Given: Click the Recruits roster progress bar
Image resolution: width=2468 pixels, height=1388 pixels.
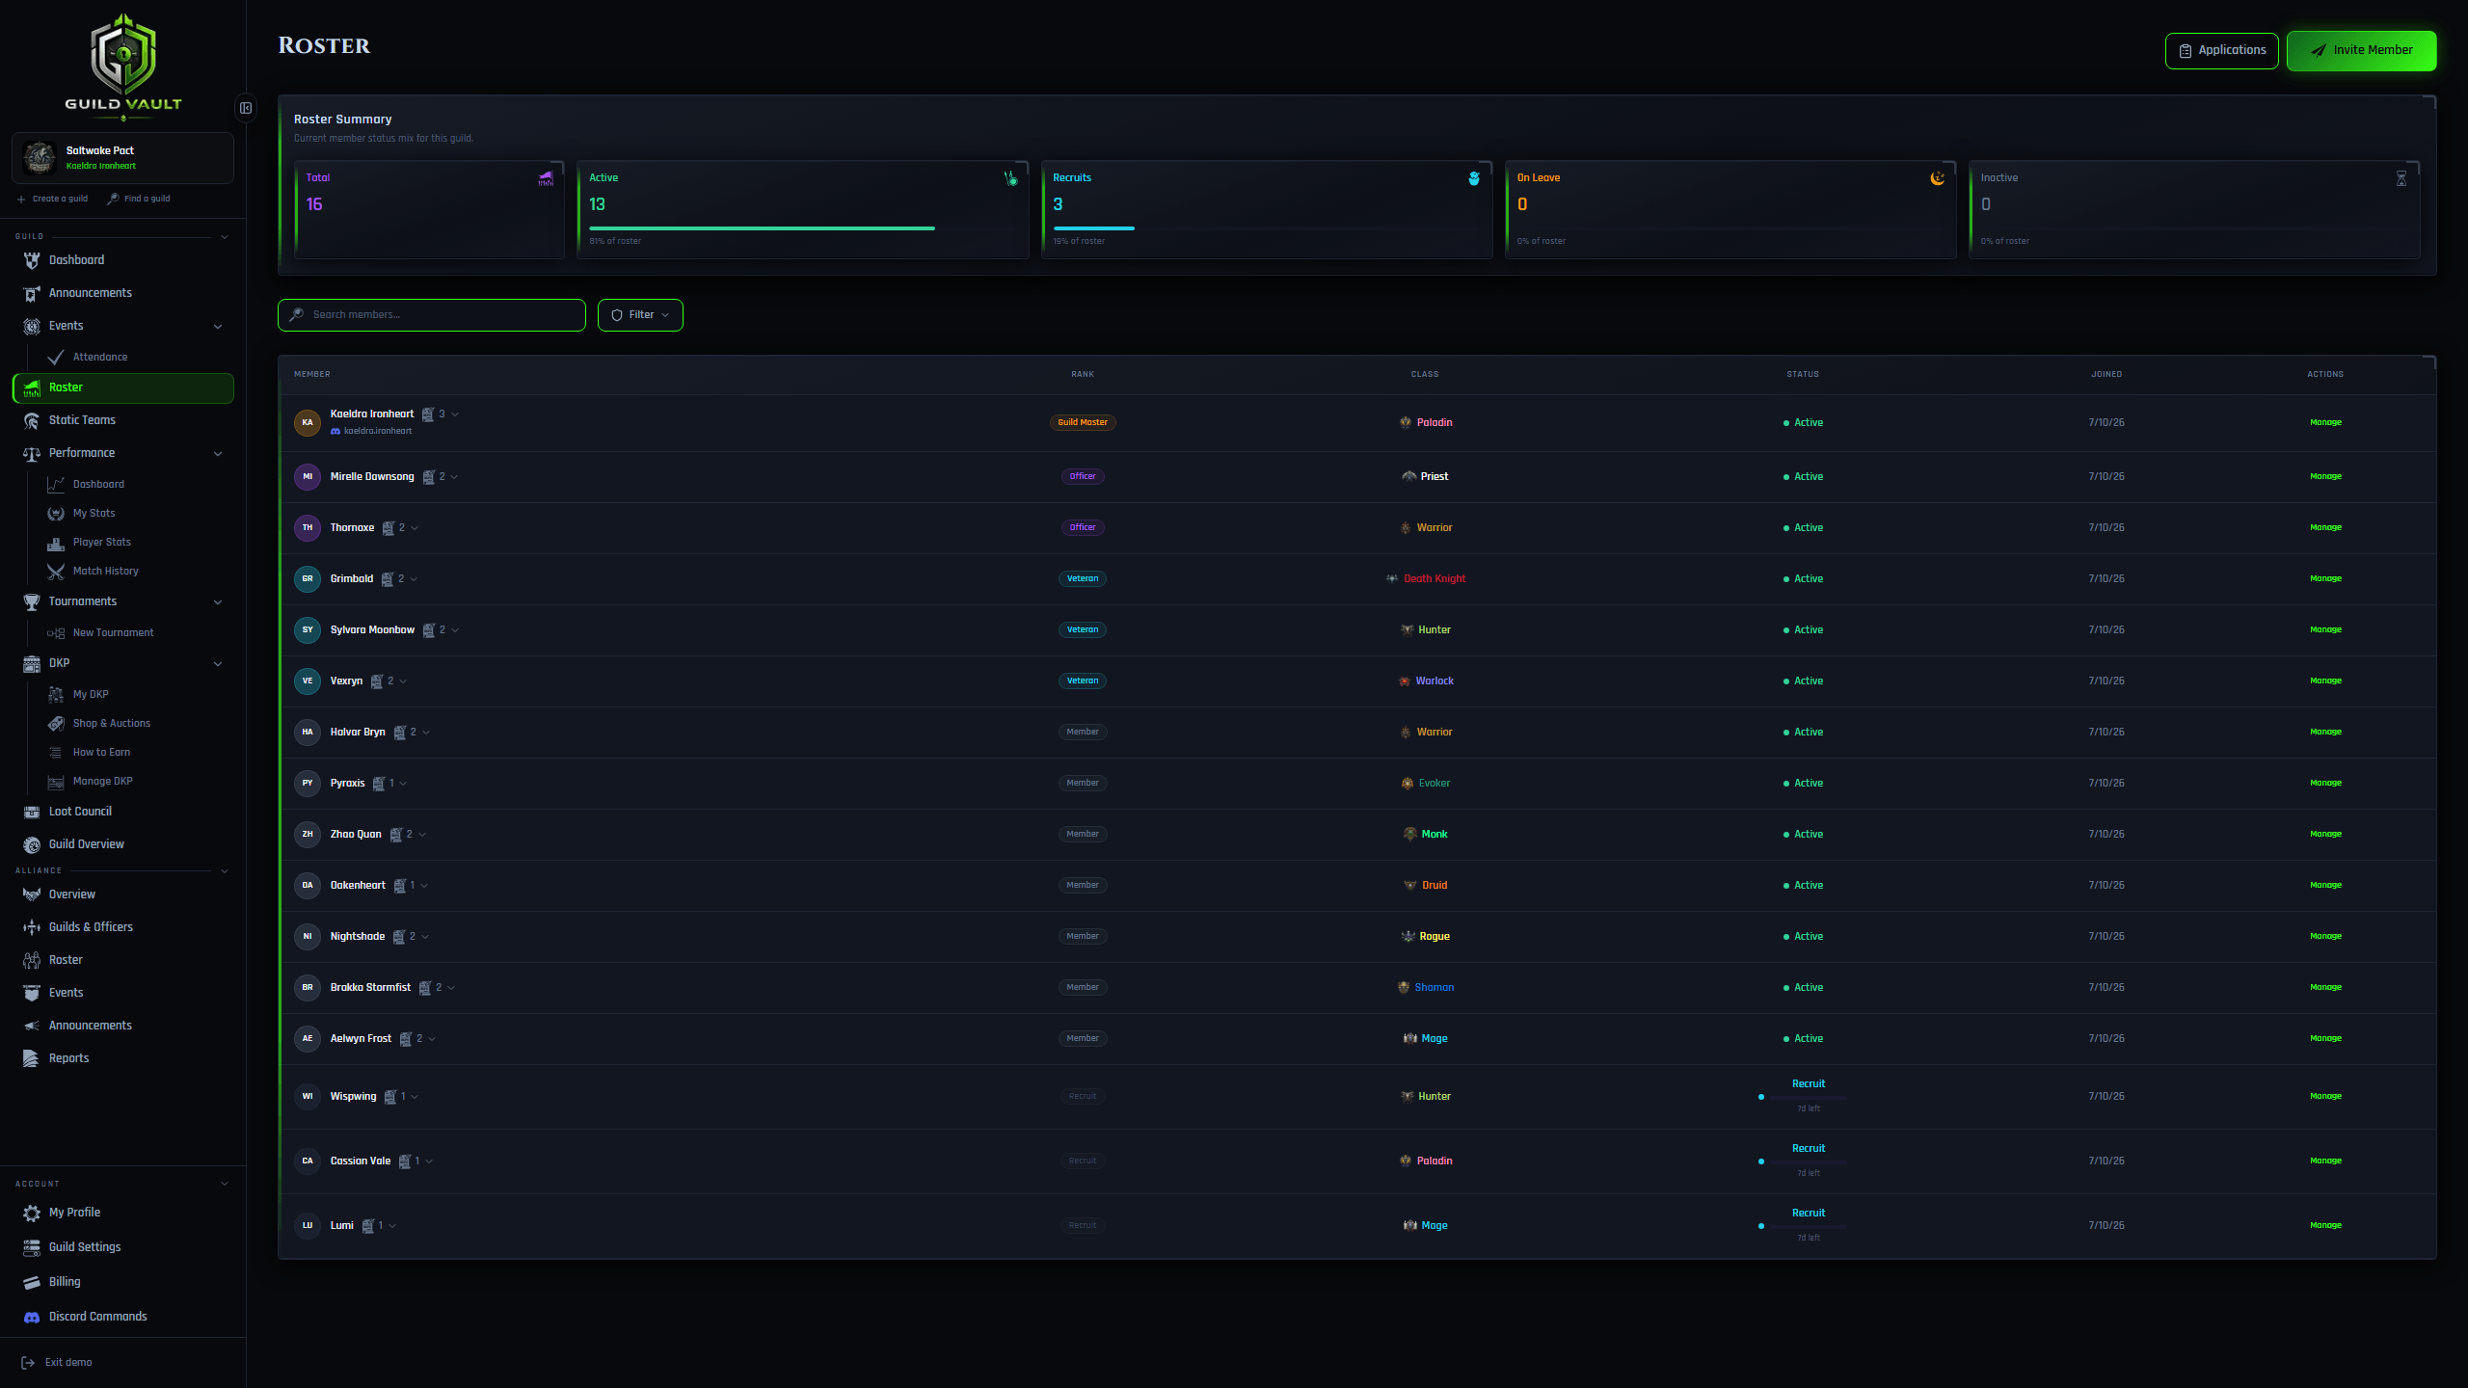Looking at the screenshot, I should [x=1267, y=228].
